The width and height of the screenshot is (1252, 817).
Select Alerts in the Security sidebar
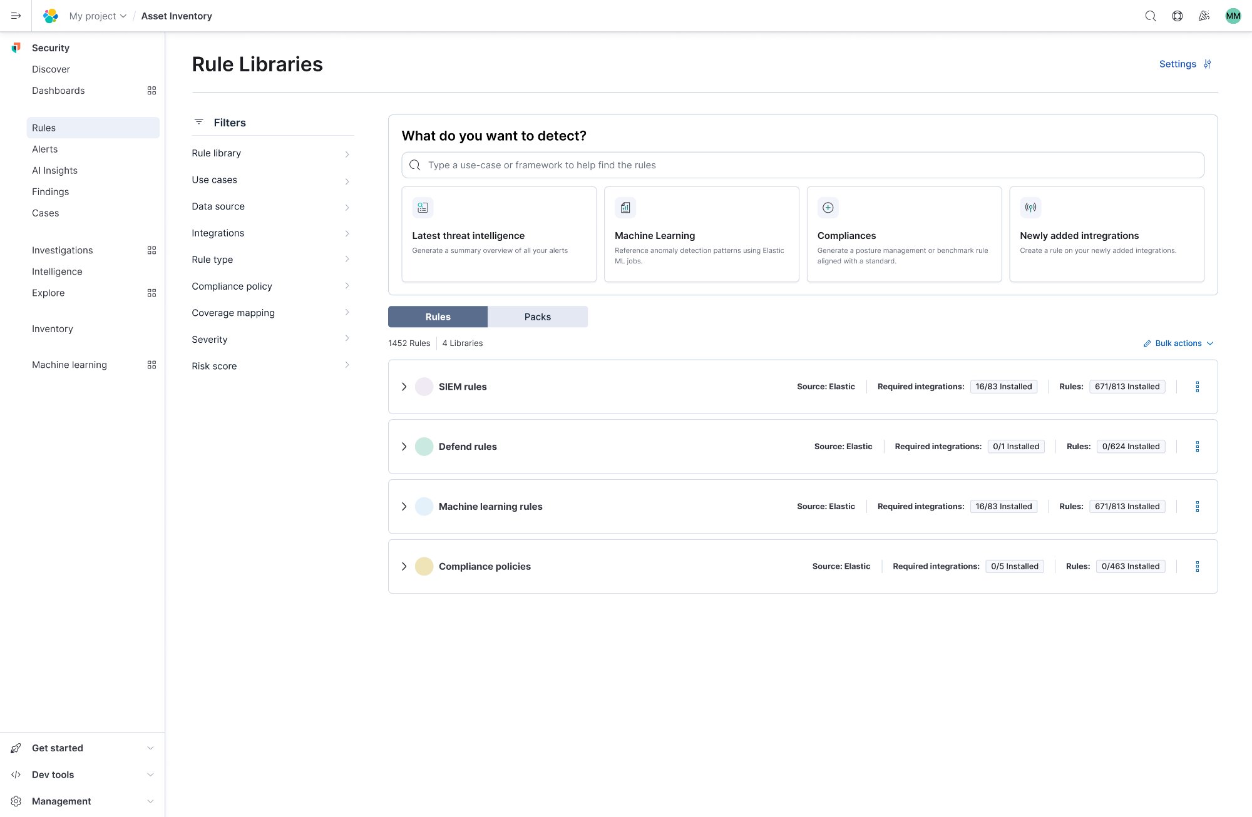(x=45, y=149)
